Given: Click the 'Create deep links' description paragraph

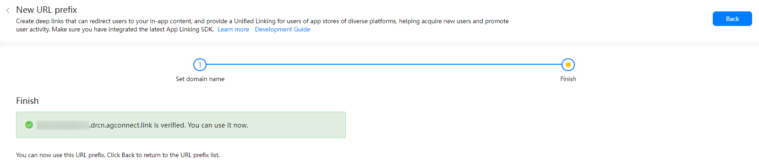Looking at the screenshot, I should (262, 25).
